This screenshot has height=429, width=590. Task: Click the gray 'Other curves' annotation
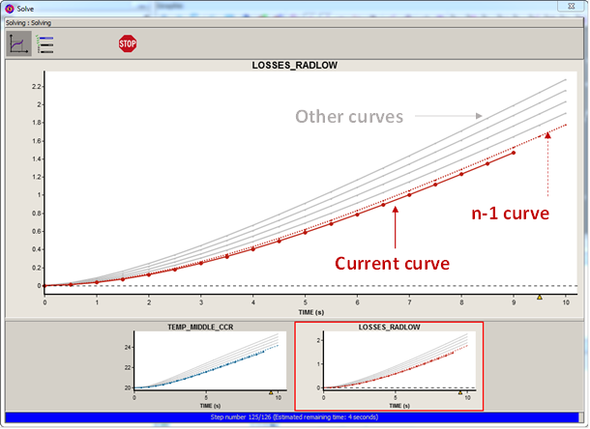[x=349, y=117]
